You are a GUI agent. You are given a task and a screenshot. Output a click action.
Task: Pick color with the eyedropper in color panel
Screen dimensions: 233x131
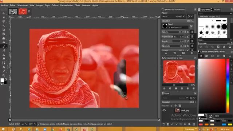pyautogui.click(x=210, y=116)
